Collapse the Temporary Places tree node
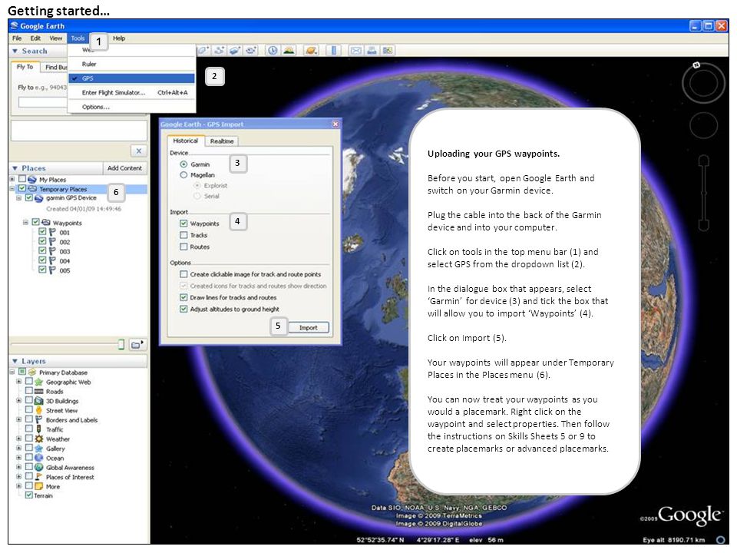This screenshot has height=553, width=737. pos(12,189)
